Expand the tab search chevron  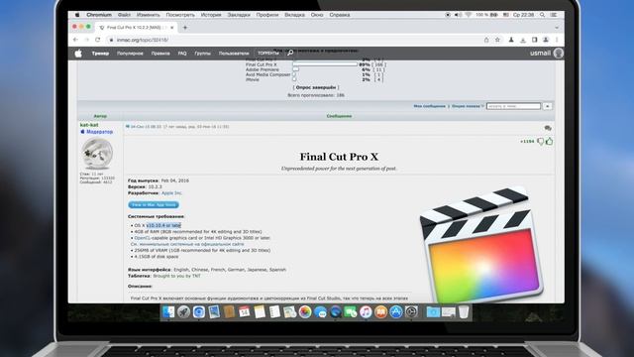coord(557,28)
